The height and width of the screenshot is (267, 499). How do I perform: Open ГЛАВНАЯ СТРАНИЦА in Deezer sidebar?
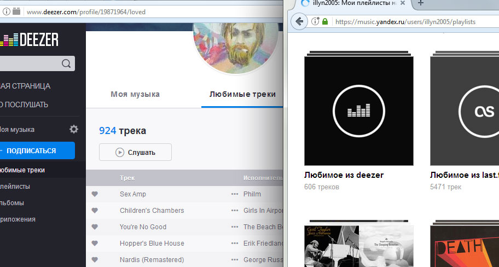tap(25, 86)
